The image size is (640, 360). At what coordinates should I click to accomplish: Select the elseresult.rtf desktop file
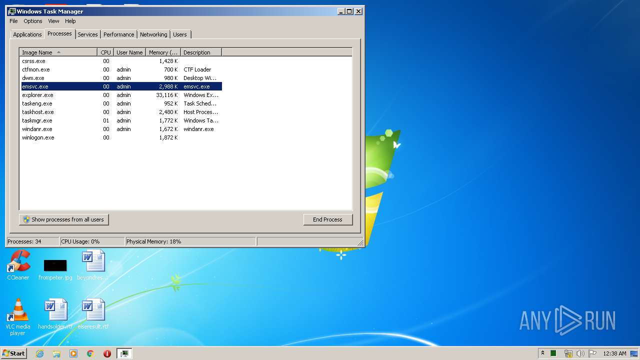click(93, 314)
